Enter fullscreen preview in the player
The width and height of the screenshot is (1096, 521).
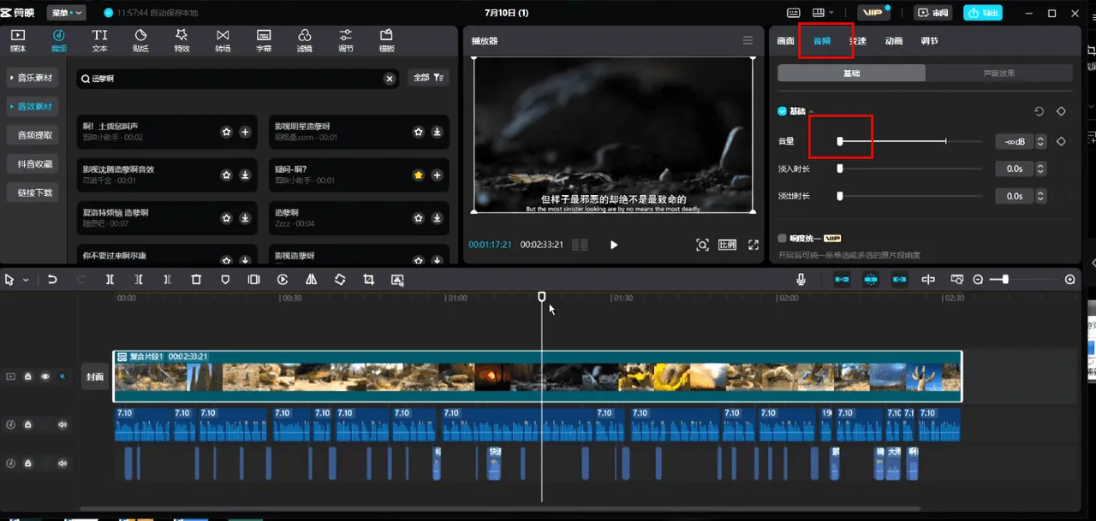tap(753, 245)
